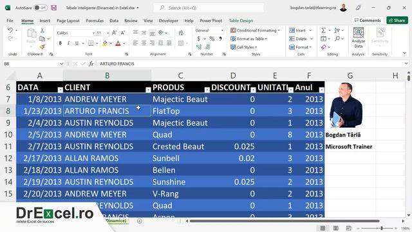Open DISCOUNT column filter dropdown
Viewport: 412px width, 232px height.
pyautogui.click(x=253, y=90)
